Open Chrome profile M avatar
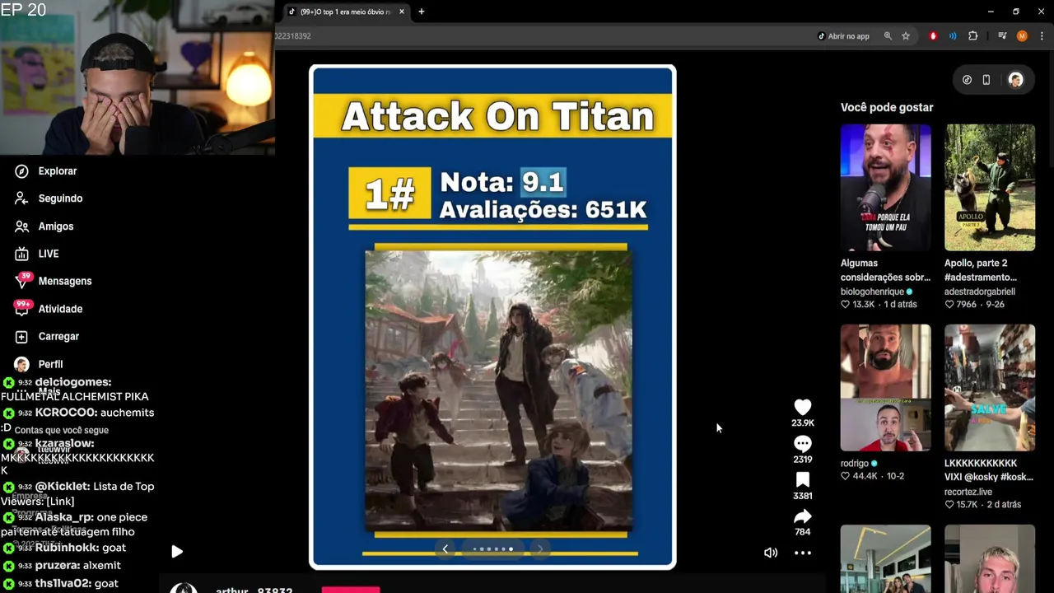The image size is (1054, 593). tap(1022, 36)
